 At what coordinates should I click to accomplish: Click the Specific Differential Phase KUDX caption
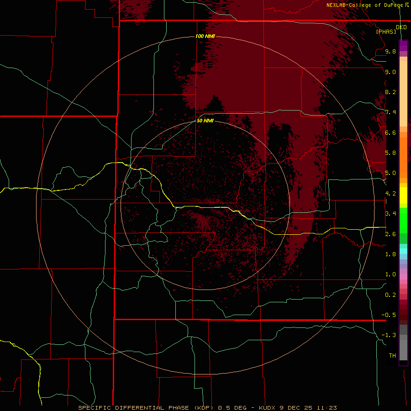[207, 408]
